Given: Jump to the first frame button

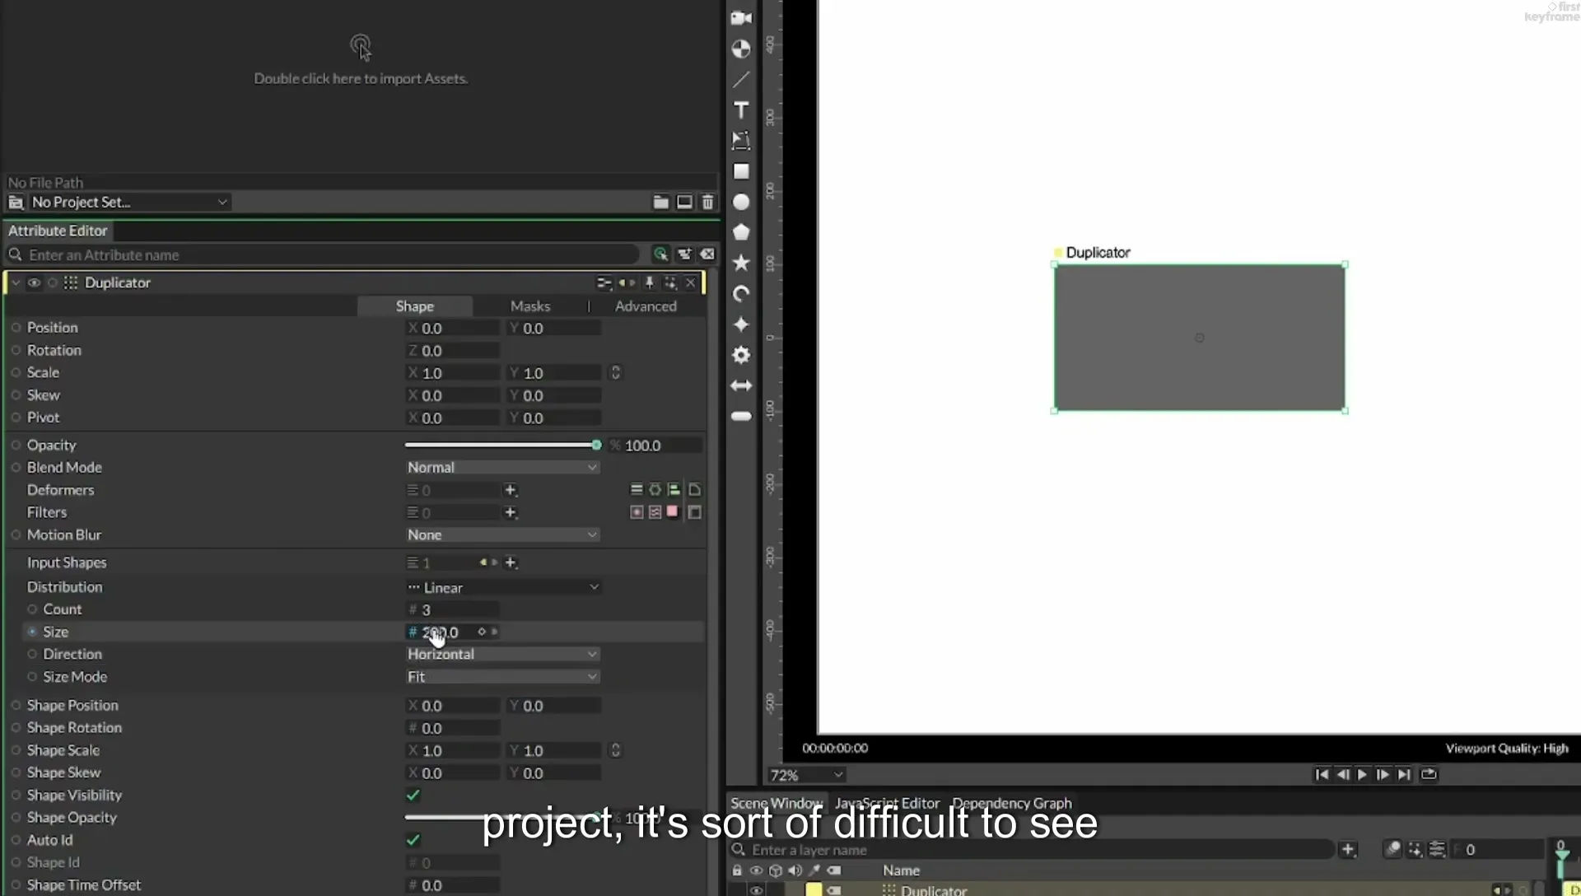Looking at the screenshot, I should (x=1322, y=774).
